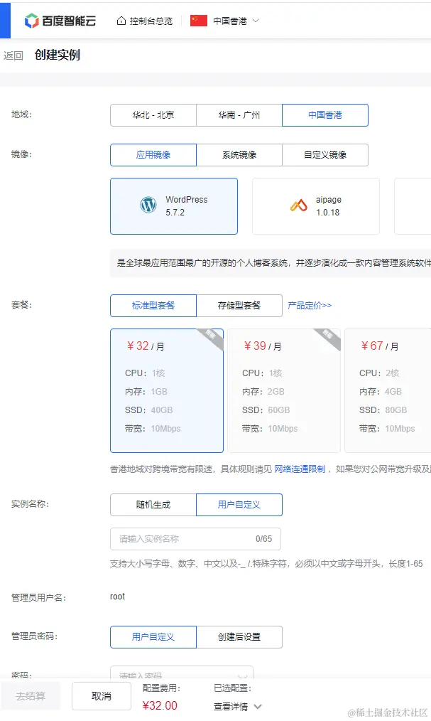Open 控制台总览 link
The image size is (431, 721).
point(151,21)
